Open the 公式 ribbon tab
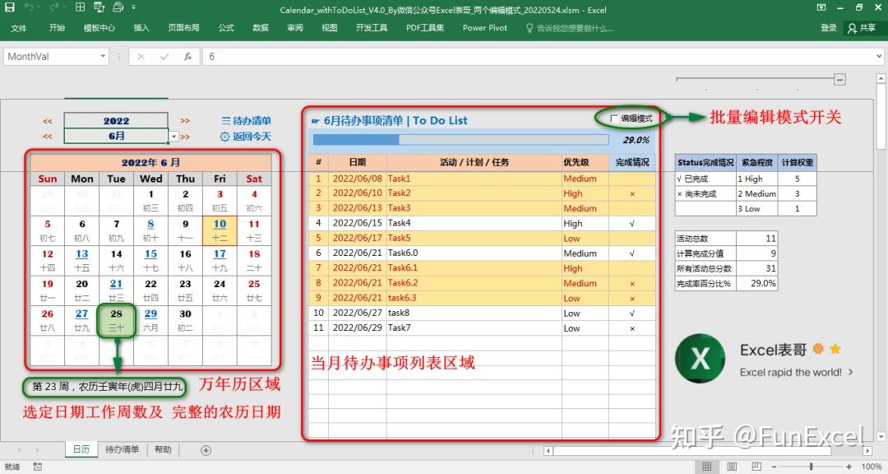Image resolution: width=888 pixels, height=474 pixels. (226, 28)
